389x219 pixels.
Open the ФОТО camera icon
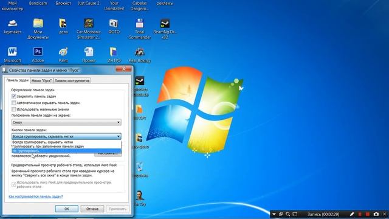pos(114,24)
